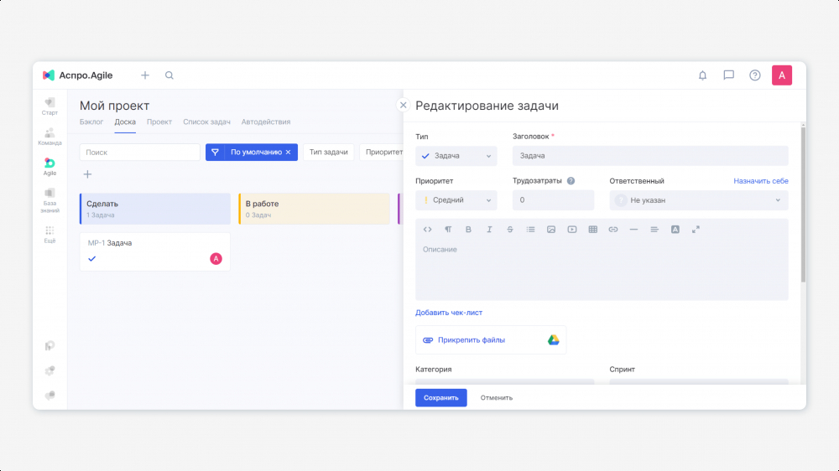Image resolution: width=839 pixels, height=471 pixels.
Task: Open the MP-1 Задача card
Action: click(154, 251)
